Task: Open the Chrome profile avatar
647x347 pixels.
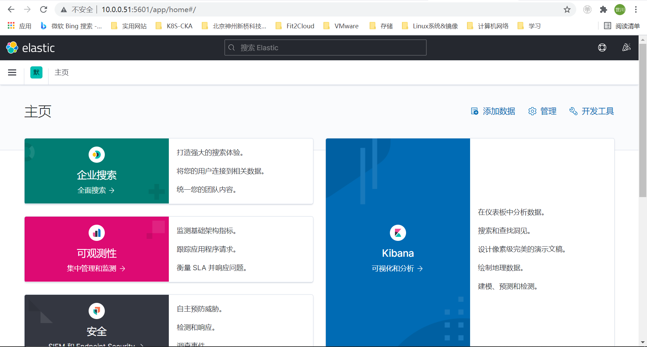Action: (620, 9)
